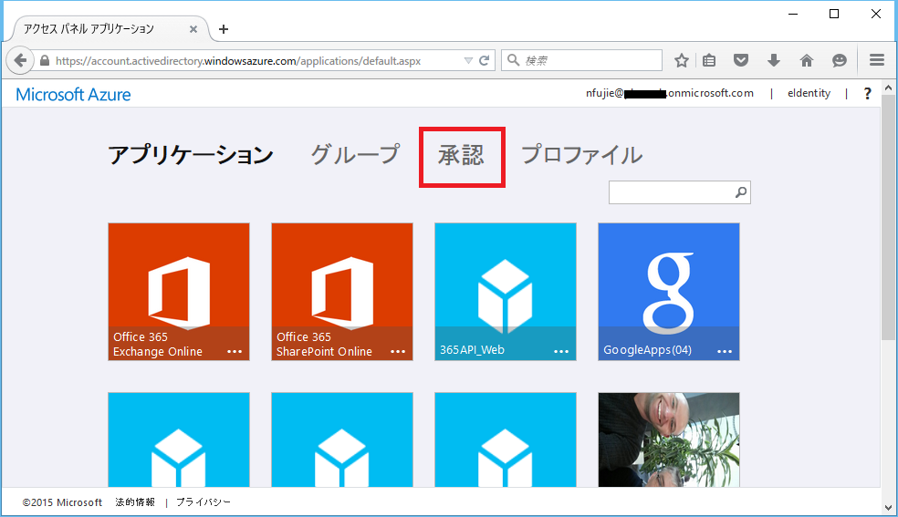The height and width of the screenshot is (517, 898).
Task: Close the アクセス パネル アプリケーション tab
Action: tap(193, 29)
